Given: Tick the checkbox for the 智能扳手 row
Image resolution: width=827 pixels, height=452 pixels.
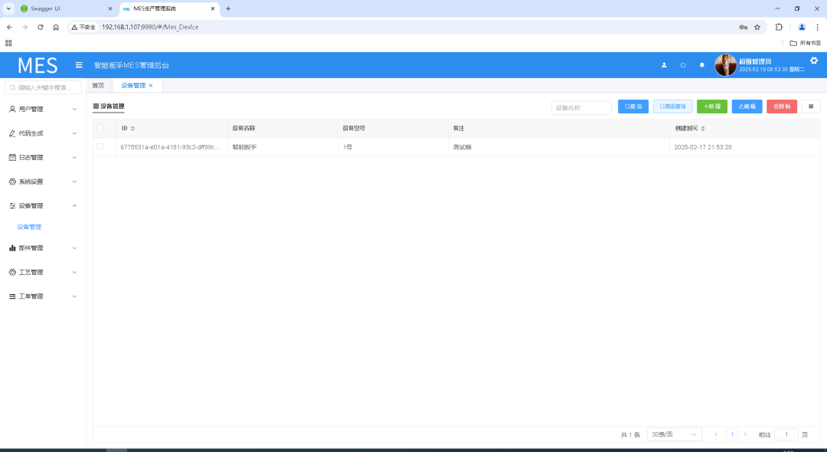Looking at the screenshot, I should tap(100, 146).
